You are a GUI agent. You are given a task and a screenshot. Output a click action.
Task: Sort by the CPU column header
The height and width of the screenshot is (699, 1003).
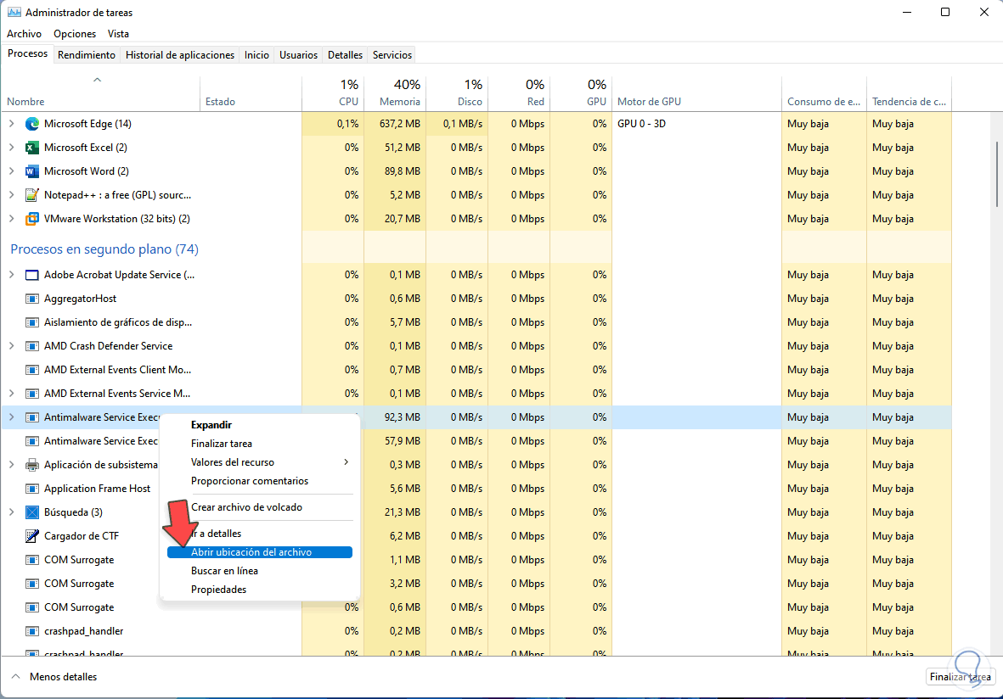(x=333, y=93)
